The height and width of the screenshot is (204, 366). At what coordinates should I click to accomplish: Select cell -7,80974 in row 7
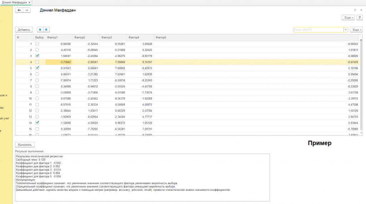[59, 80]
